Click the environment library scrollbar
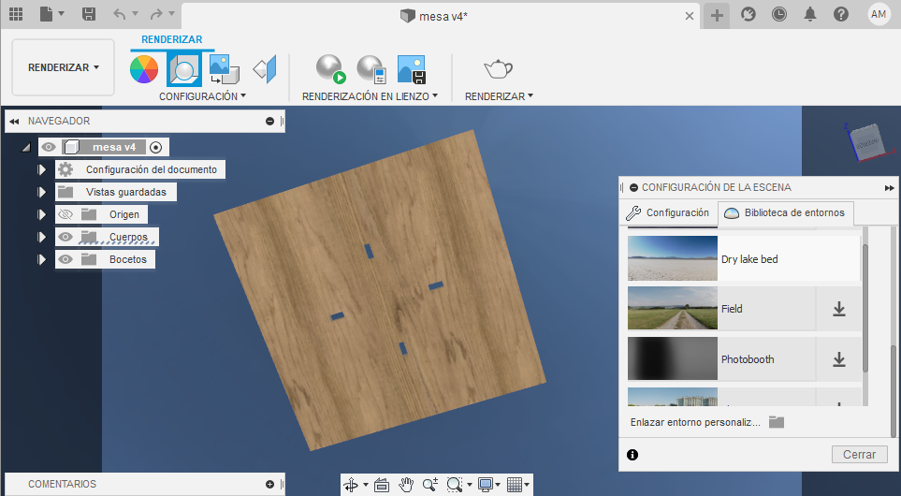This screenshot has height=496, width=901. point(865,308)
